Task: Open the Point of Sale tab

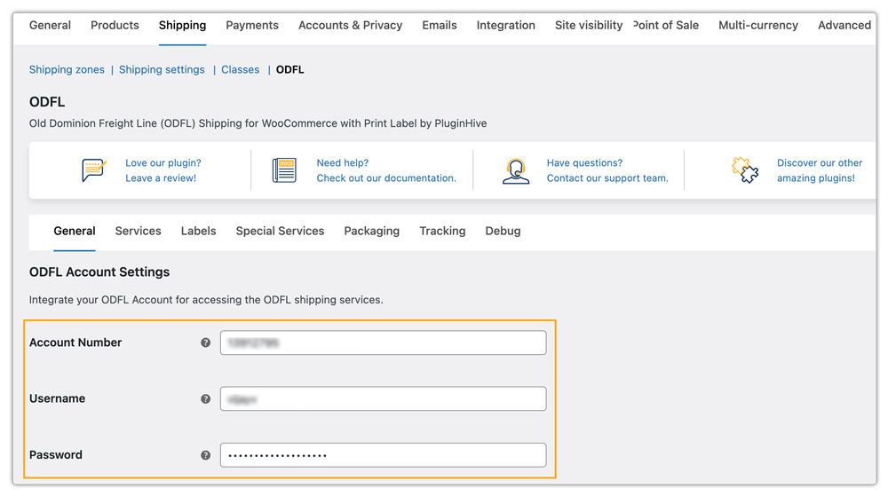Action: pyautogui.click(x=666, y=26)
